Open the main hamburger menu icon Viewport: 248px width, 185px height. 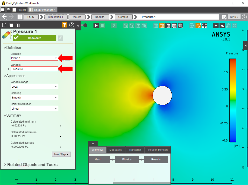[3, 10]
